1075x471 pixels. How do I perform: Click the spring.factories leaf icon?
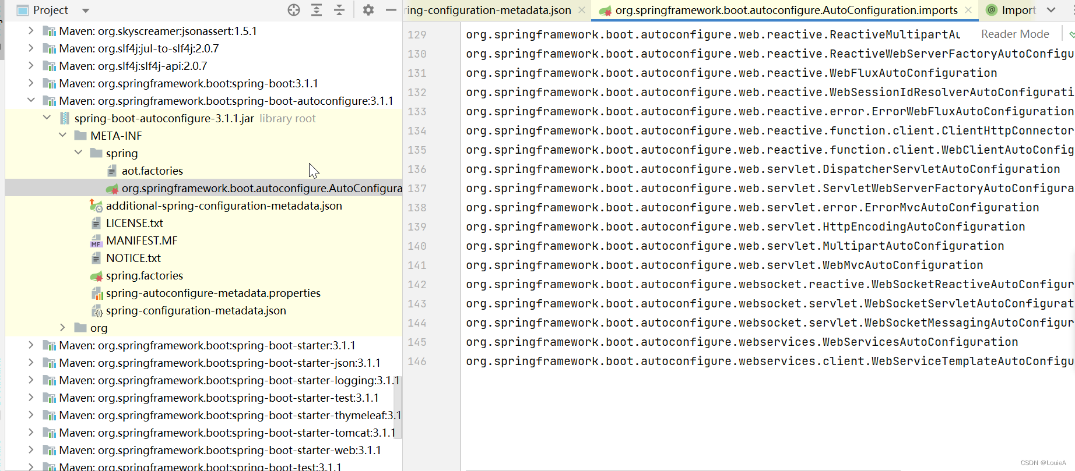tap(96, 276)
